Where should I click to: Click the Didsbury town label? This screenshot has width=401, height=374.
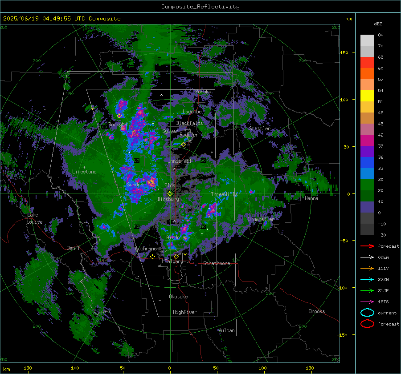[x=168, y=199]
